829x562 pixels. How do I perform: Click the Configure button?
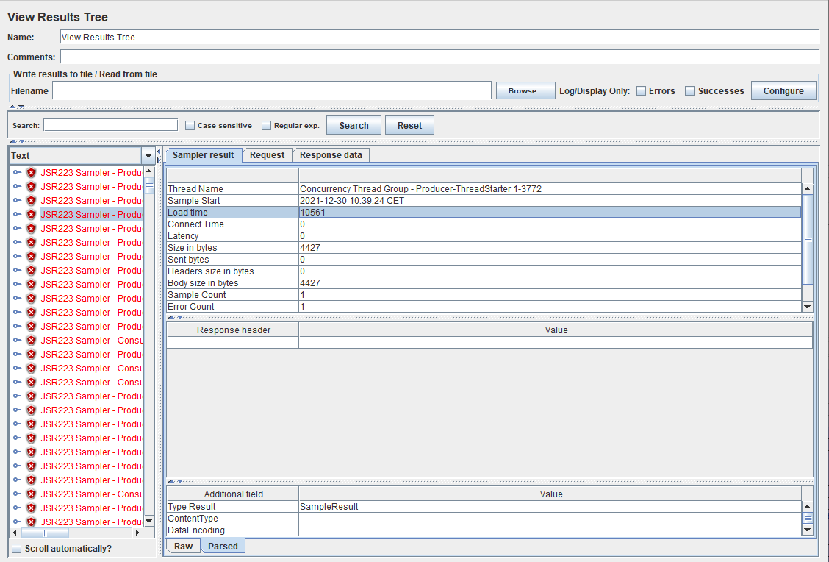point(783,91)
